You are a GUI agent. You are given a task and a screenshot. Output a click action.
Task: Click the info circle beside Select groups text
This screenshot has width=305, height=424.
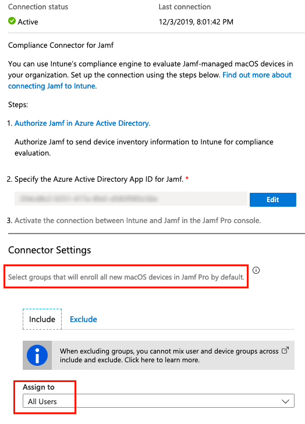(256, 270)
